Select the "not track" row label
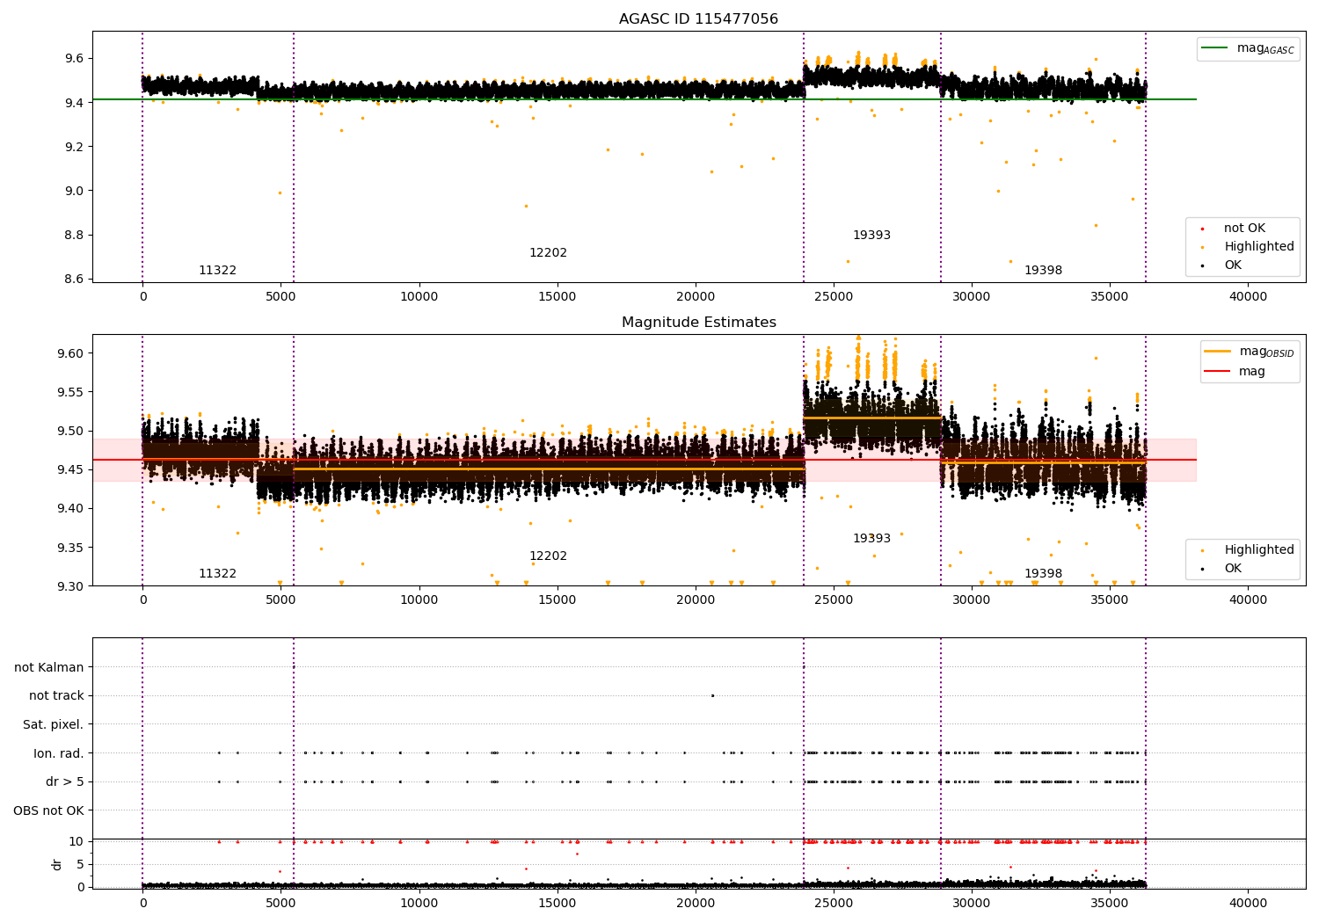 (56, 696)
